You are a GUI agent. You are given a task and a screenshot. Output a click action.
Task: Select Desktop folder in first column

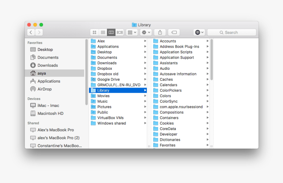[x=118, y=52]
